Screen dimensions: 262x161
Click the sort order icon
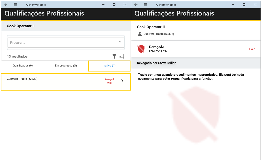tap(122, 56)
